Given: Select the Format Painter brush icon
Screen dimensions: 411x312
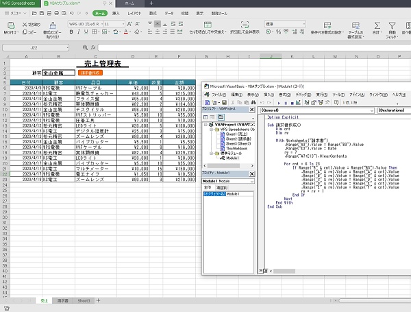Looking at the screenshot, I should point(53,25).
